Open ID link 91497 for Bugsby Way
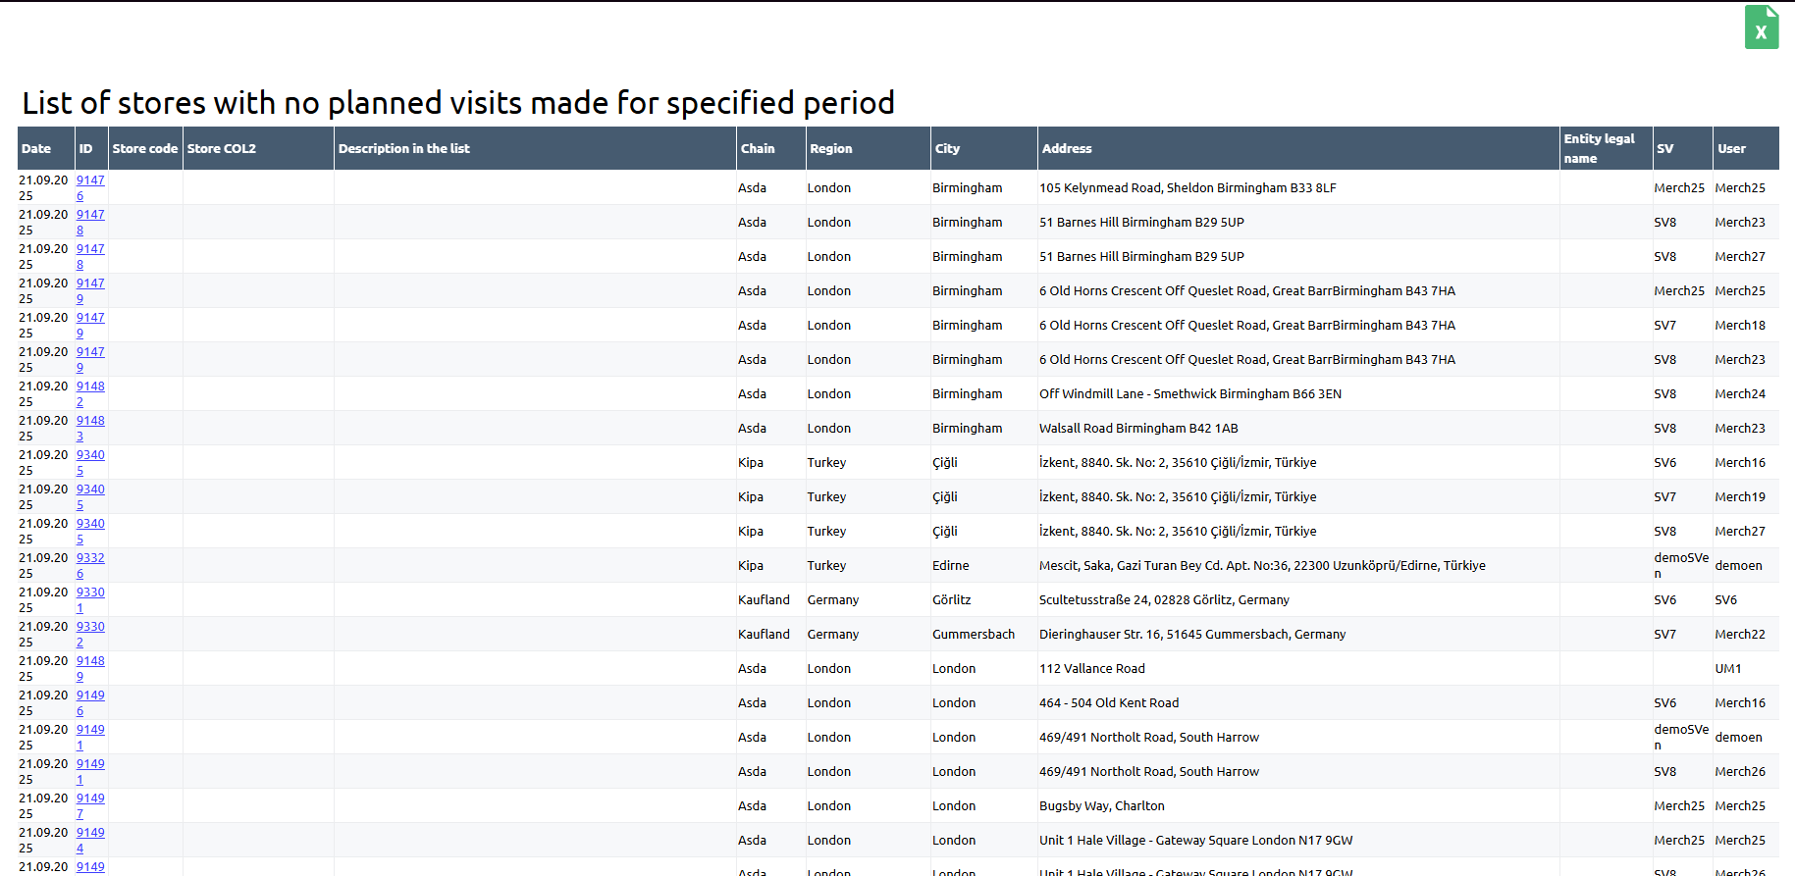Viewport: 1795px width, 876px height. click(x=90, y=799)
